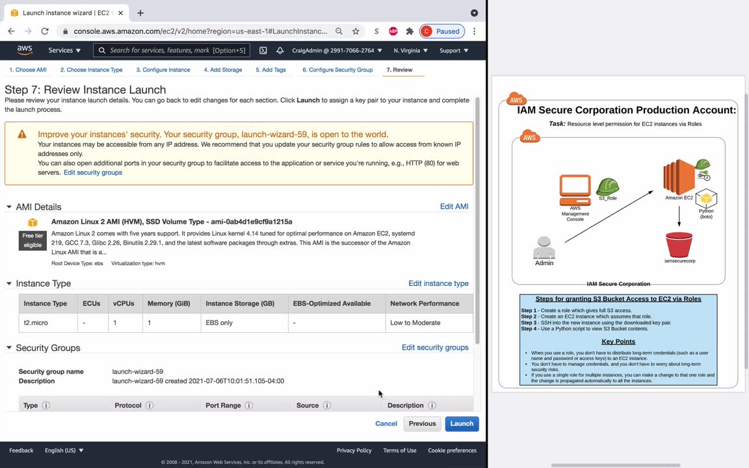
Task: Click the Edit AMI link
Action: (x=454, y=206)
